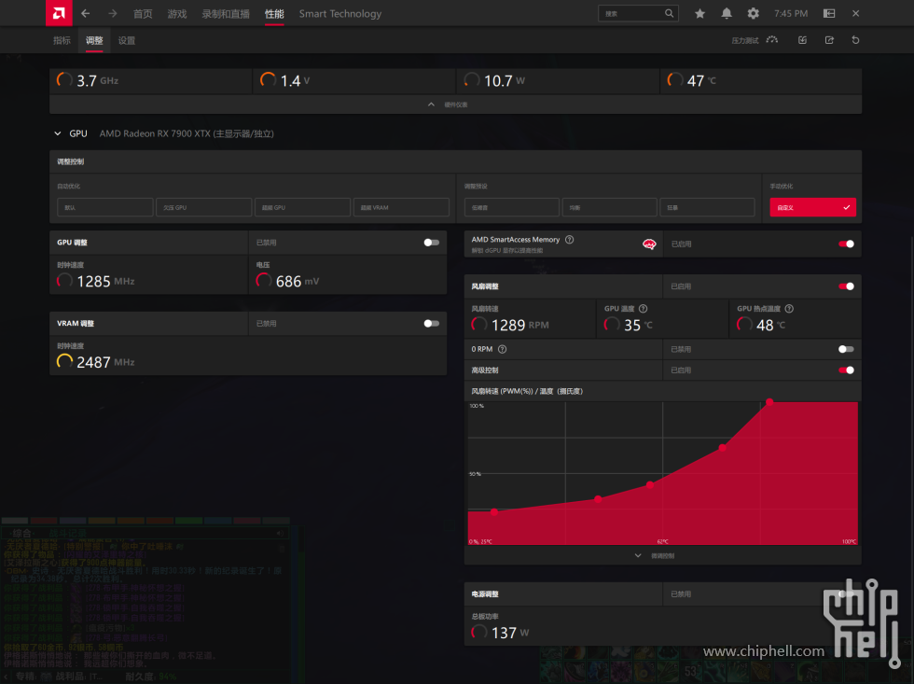
Task: Open the GPU 温度 help icon
Action: click(x=643, y=309)
